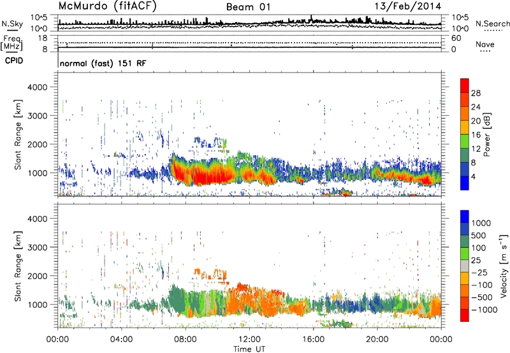Click the '12:00' time tick label

tap(249, 340)
